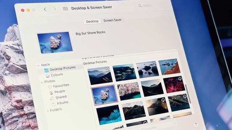Click the People person icon
Viewport: 232px width, 130px height.
[51, 92]
